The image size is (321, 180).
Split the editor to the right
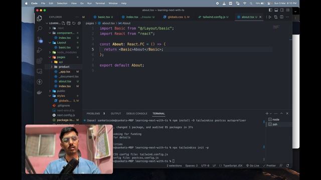(282, 17)
